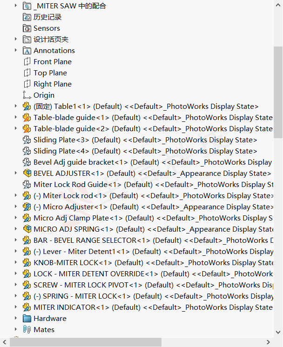Click the Micro Adj Clamp Plate icon
This screenshot has height=347, width=283.
(x=27, y=218)
